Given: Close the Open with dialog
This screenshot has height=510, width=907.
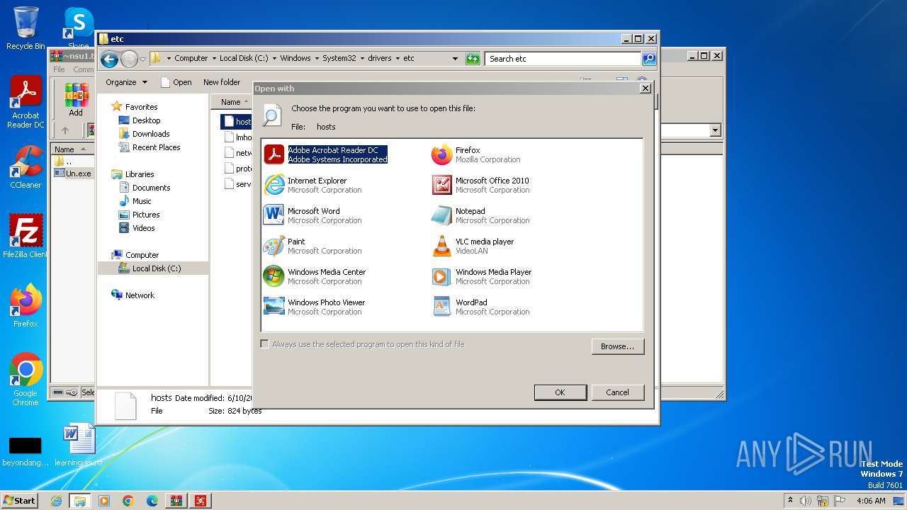Looking at the screenshot, I should pyautogui.click(x=645, y=89).
